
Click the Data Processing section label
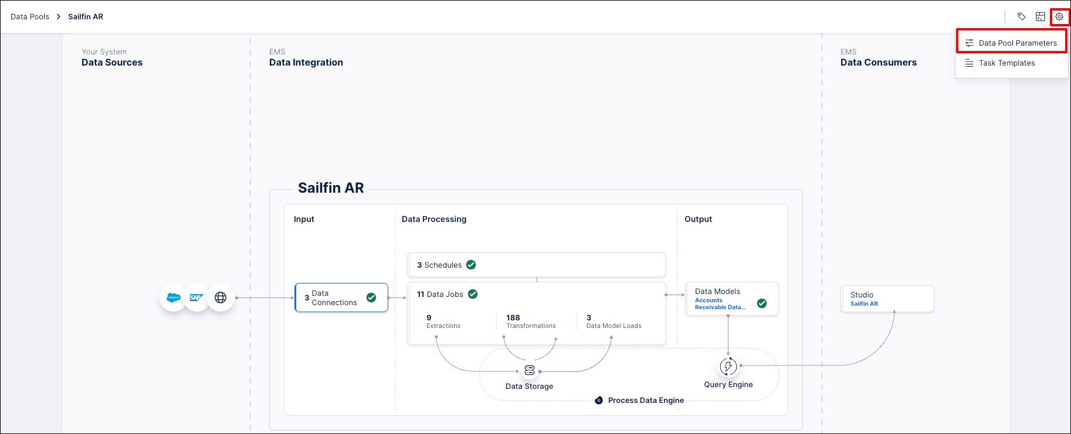click(434, 219)
